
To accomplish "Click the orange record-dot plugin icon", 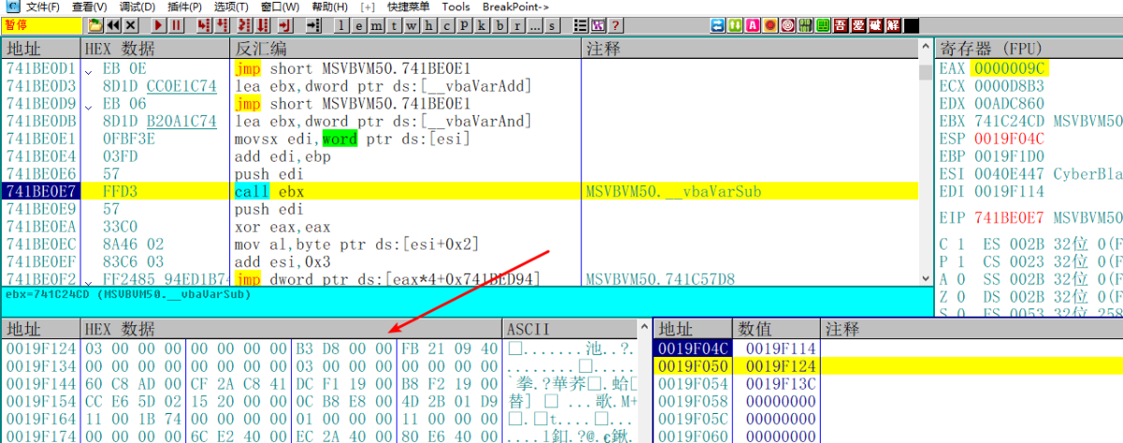I will 770,24.
